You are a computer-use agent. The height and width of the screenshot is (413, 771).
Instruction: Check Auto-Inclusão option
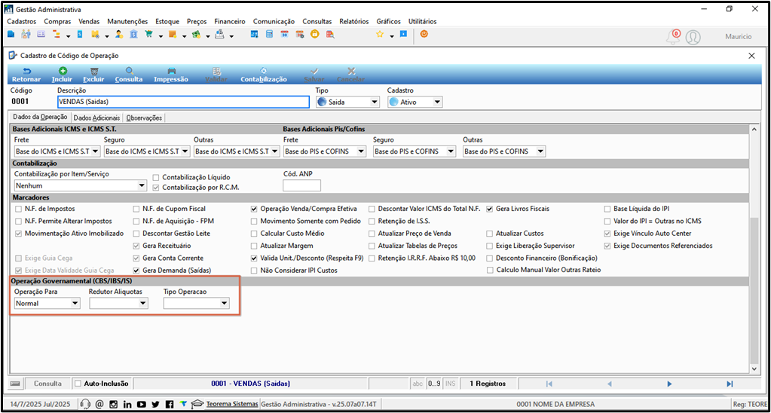[x=77, y=383]
